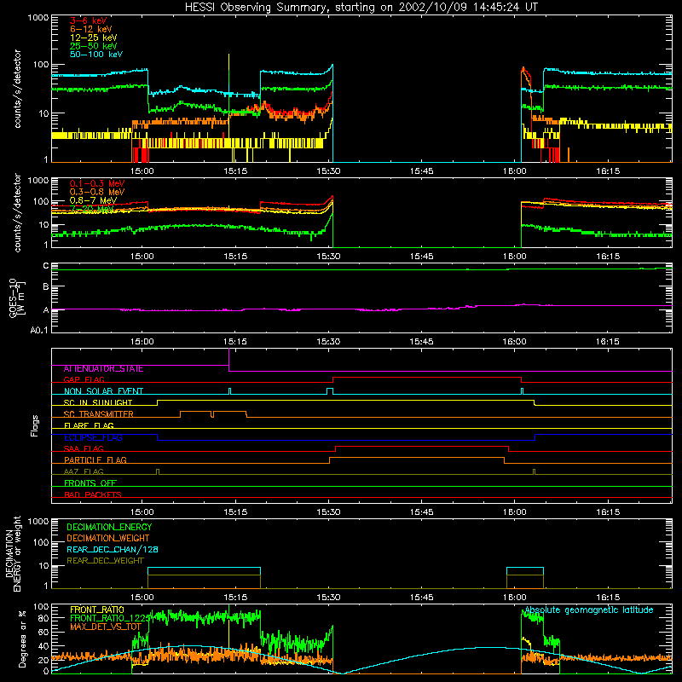Click the REAR_DEC_WEIGHT legend label
This screenshot has height=682, width=682.
coord(105,561)
